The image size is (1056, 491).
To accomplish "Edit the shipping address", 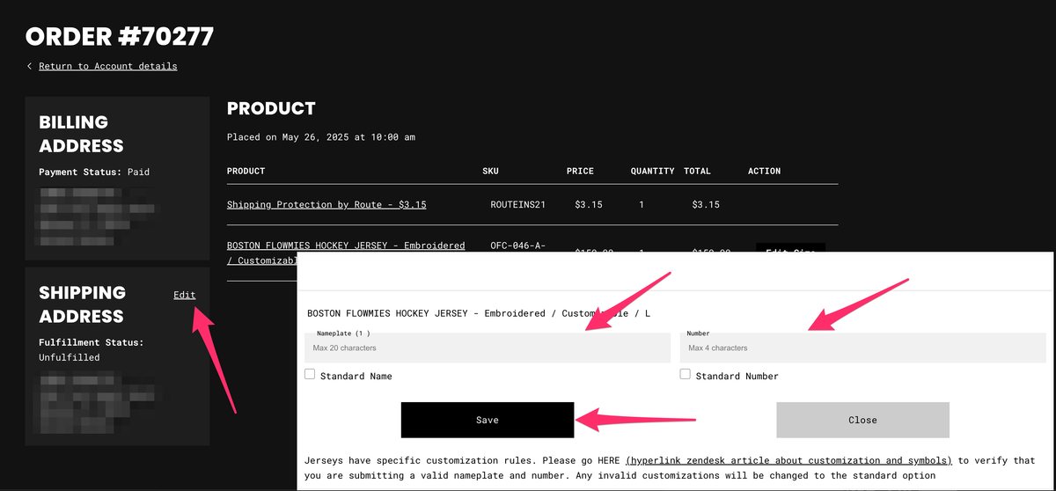I will (x=185, y=295).
